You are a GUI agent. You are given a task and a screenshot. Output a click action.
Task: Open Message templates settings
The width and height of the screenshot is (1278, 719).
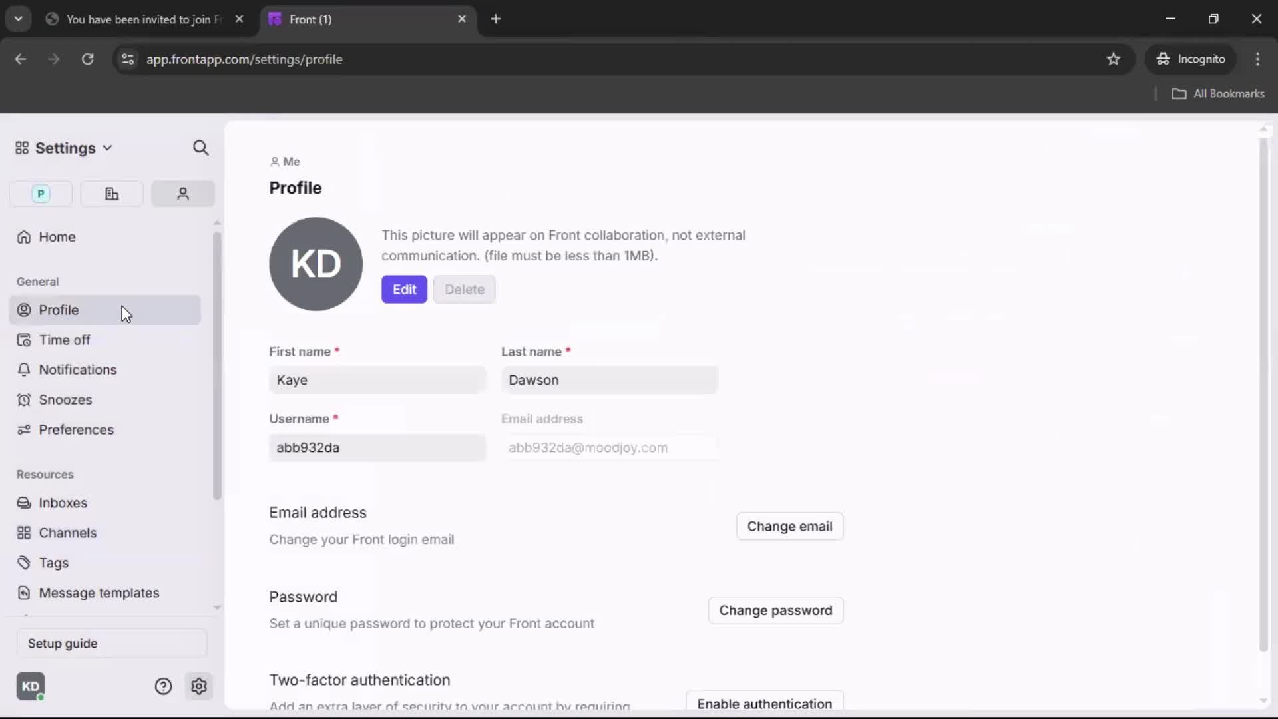click(x=100, y=593)
